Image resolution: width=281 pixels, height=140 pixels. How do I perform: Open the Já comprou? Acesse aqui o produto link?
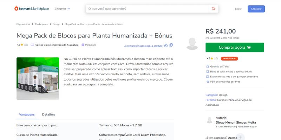pos(143,46)
